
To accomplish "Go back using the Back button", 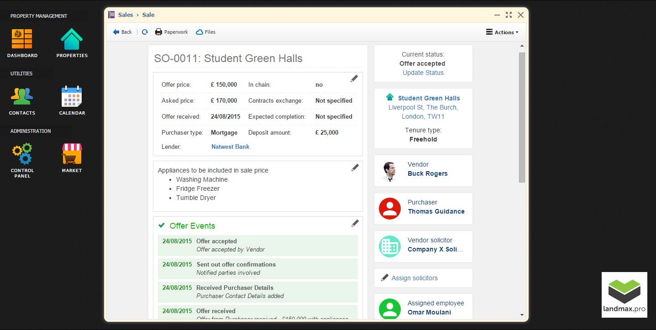I will click(x=122, y=32).
